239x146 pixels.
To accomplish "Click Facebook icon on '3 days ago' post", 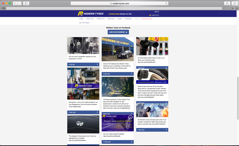I will point(132,74).
